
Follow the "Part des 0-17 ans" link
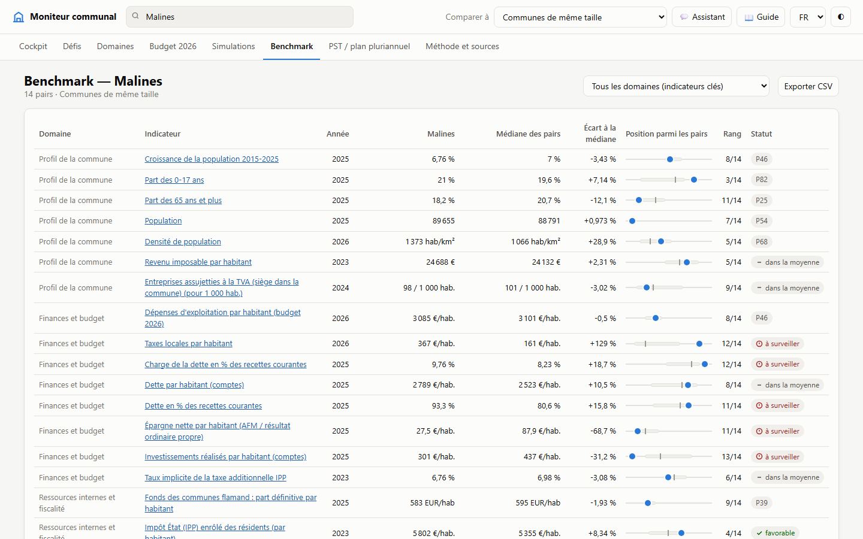(174, 180)
